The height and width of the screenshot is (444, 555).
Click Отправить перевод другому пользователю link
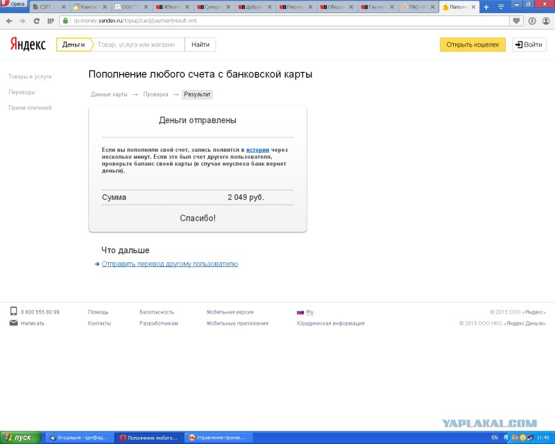pos(170,264)
